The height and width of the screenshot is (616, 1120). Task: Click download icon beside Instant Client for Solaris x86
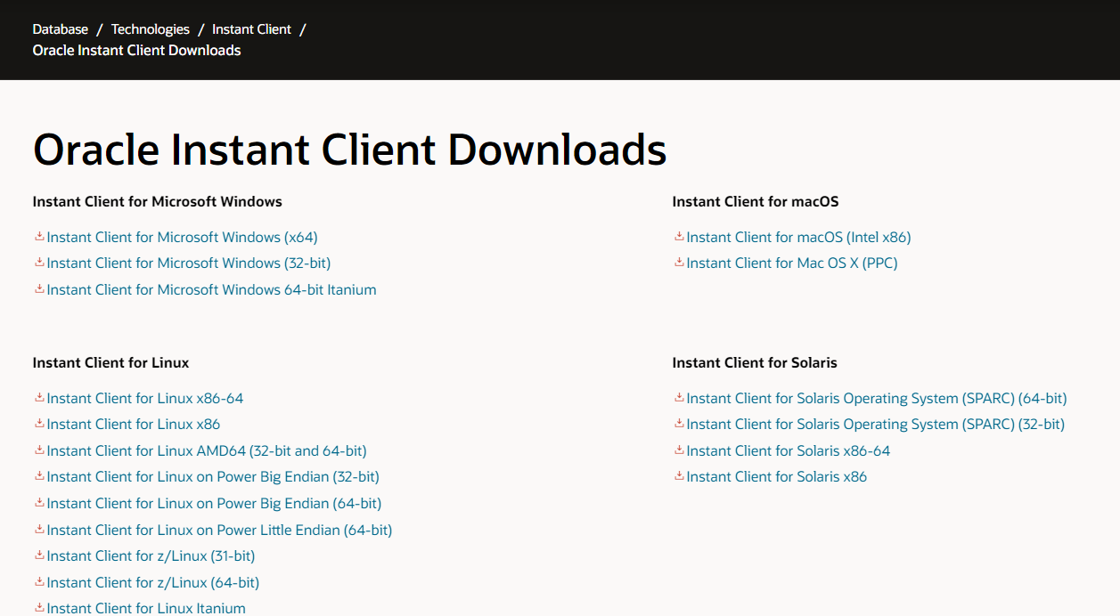pyautogui.click(x=679, y=476)
